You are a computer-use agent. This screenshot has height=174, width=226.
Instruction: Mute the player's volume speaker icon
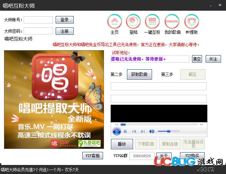(152, 131)
